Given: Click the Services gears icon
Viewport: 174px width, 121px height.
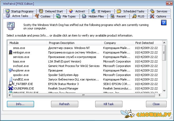Looking at the screenshot, I should [152, 11].
